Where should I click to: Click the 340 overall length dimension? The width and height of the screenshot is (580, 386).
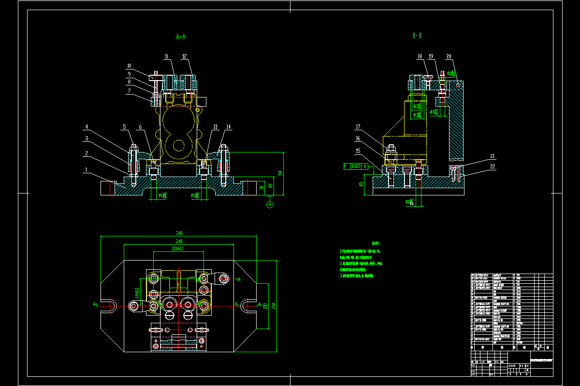coord(179,233)
